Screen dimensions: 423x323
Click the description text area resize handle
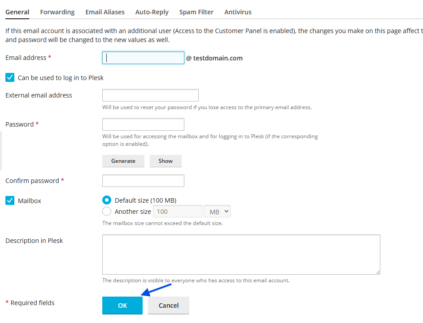point(378,272)
